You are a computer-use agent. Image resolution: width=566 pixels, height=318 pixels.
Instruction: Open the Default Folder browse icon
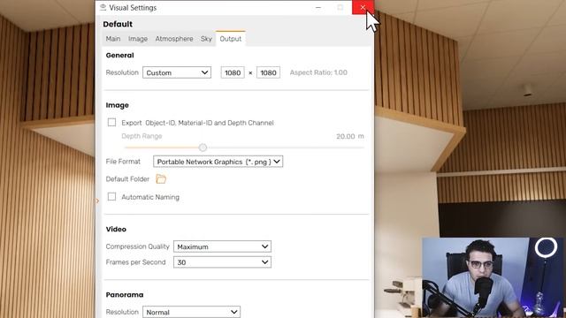coord(161,178)
